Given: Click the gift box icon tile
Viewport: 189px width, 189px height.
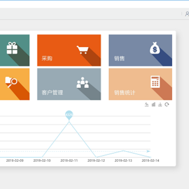Looking at the screenshot, I should click(x=15, y=50).
